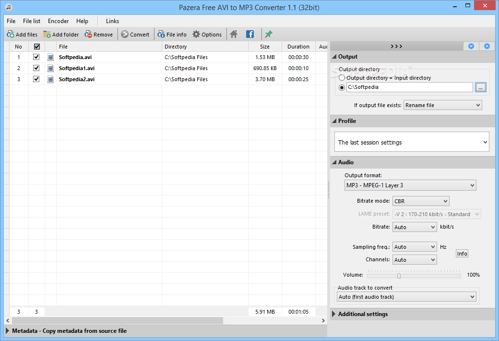This screenshot has height=341, width=499.
Task: Open the Links menu
Action: [x=112, y=21]
